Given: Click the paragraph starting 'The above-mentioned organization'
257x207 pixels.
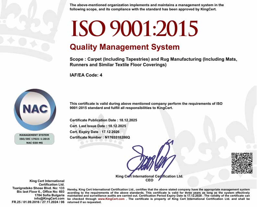Looking at the screenshot, I should coord(146,7).
